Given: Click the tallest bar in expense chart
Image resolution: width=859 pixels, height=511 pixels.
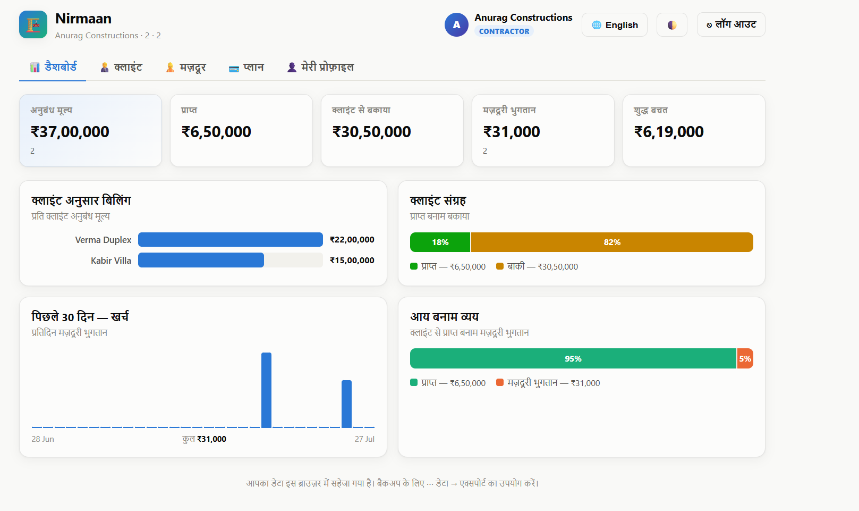Looking at the screenshot, I should [x=266, y=390].
